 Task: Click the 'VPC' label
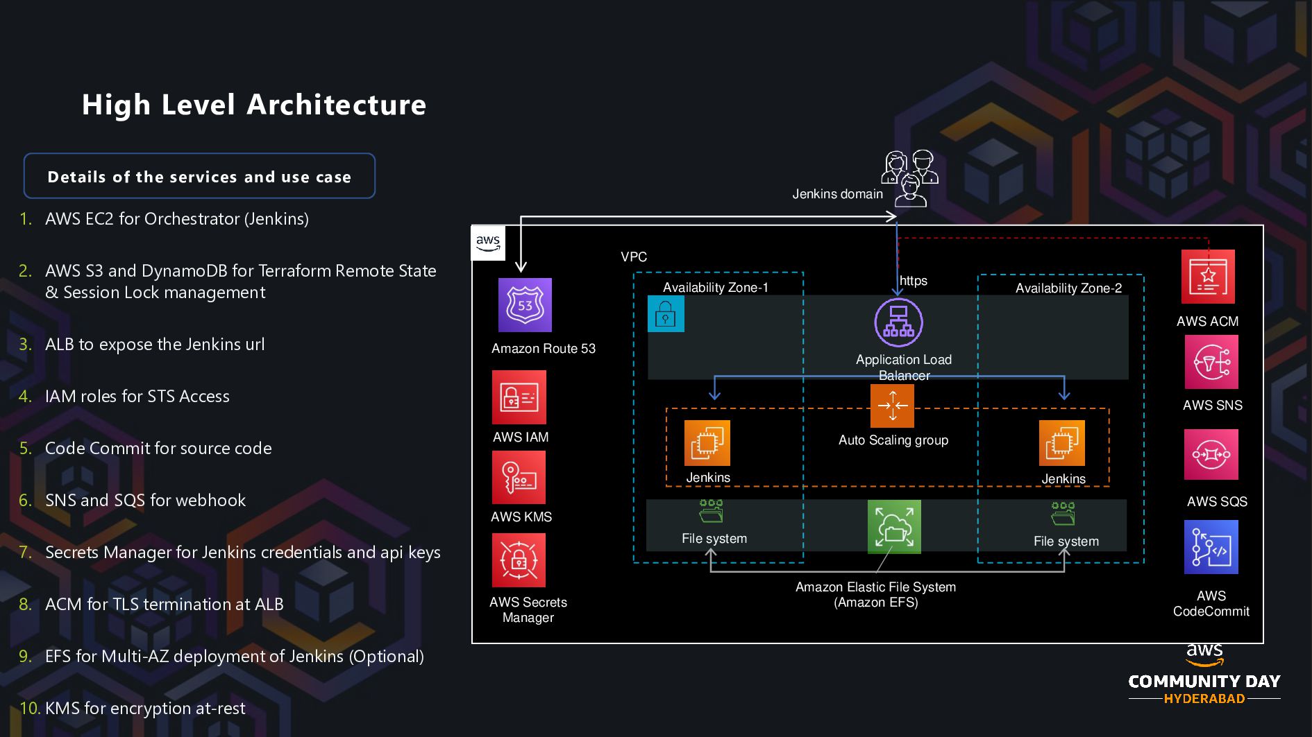[634, 257]
